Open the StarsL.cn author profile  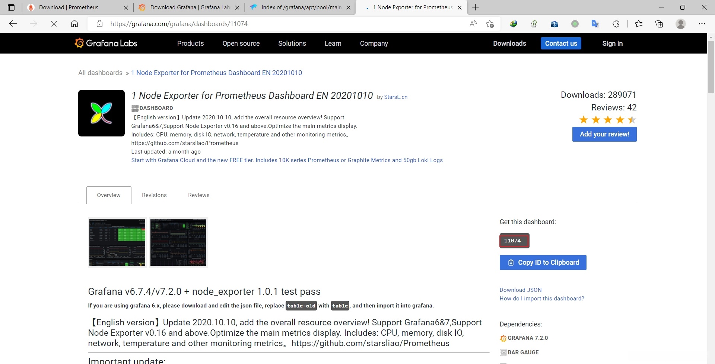pyautogui.click(x=395, y=97)
